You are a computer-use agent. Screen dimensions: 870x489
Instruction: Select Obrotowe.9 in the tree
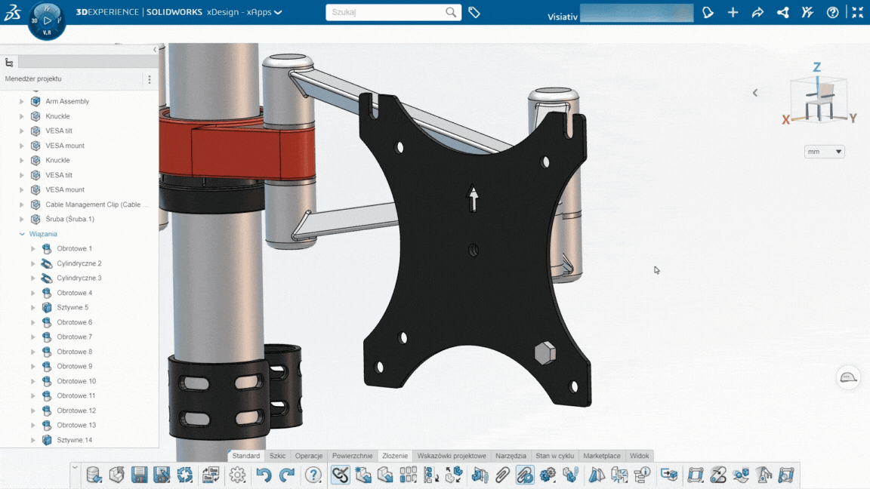74,366
